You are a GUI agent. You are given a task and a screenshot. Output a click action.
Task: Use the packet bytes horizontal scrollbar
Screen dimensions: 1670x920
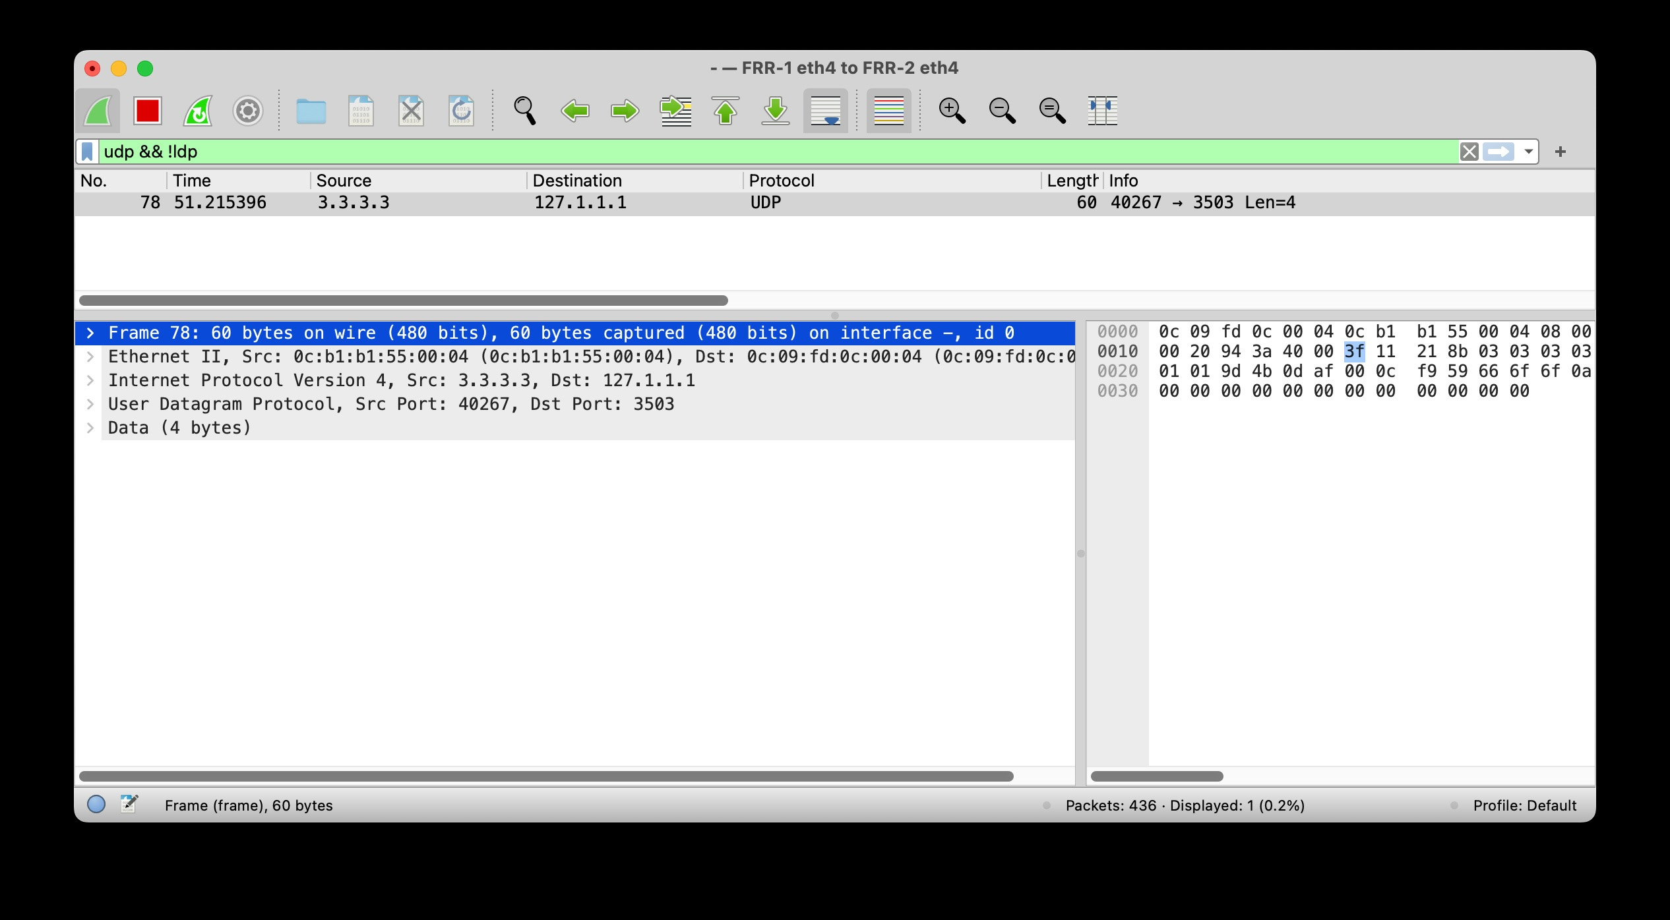(x=1157, y=776)
